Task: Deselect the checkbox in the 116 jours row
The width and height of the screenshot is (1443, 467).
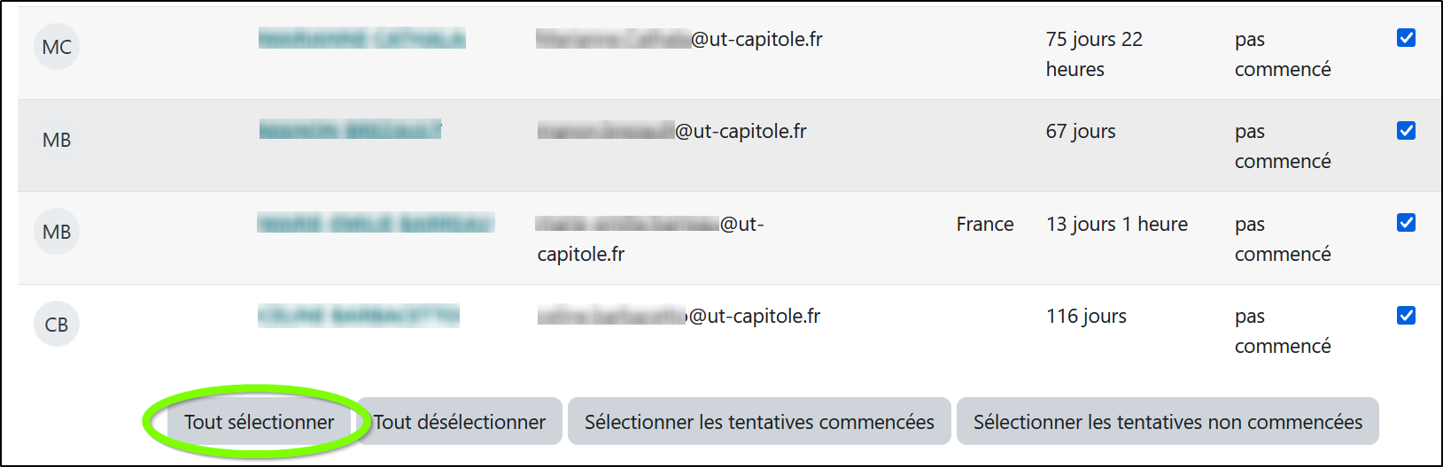Action: (1406, 316)
